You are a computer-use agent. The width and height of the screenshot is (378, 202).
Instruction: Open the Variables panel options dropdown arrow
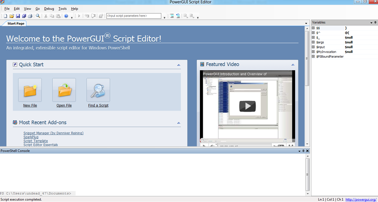(x=371, y=23)
